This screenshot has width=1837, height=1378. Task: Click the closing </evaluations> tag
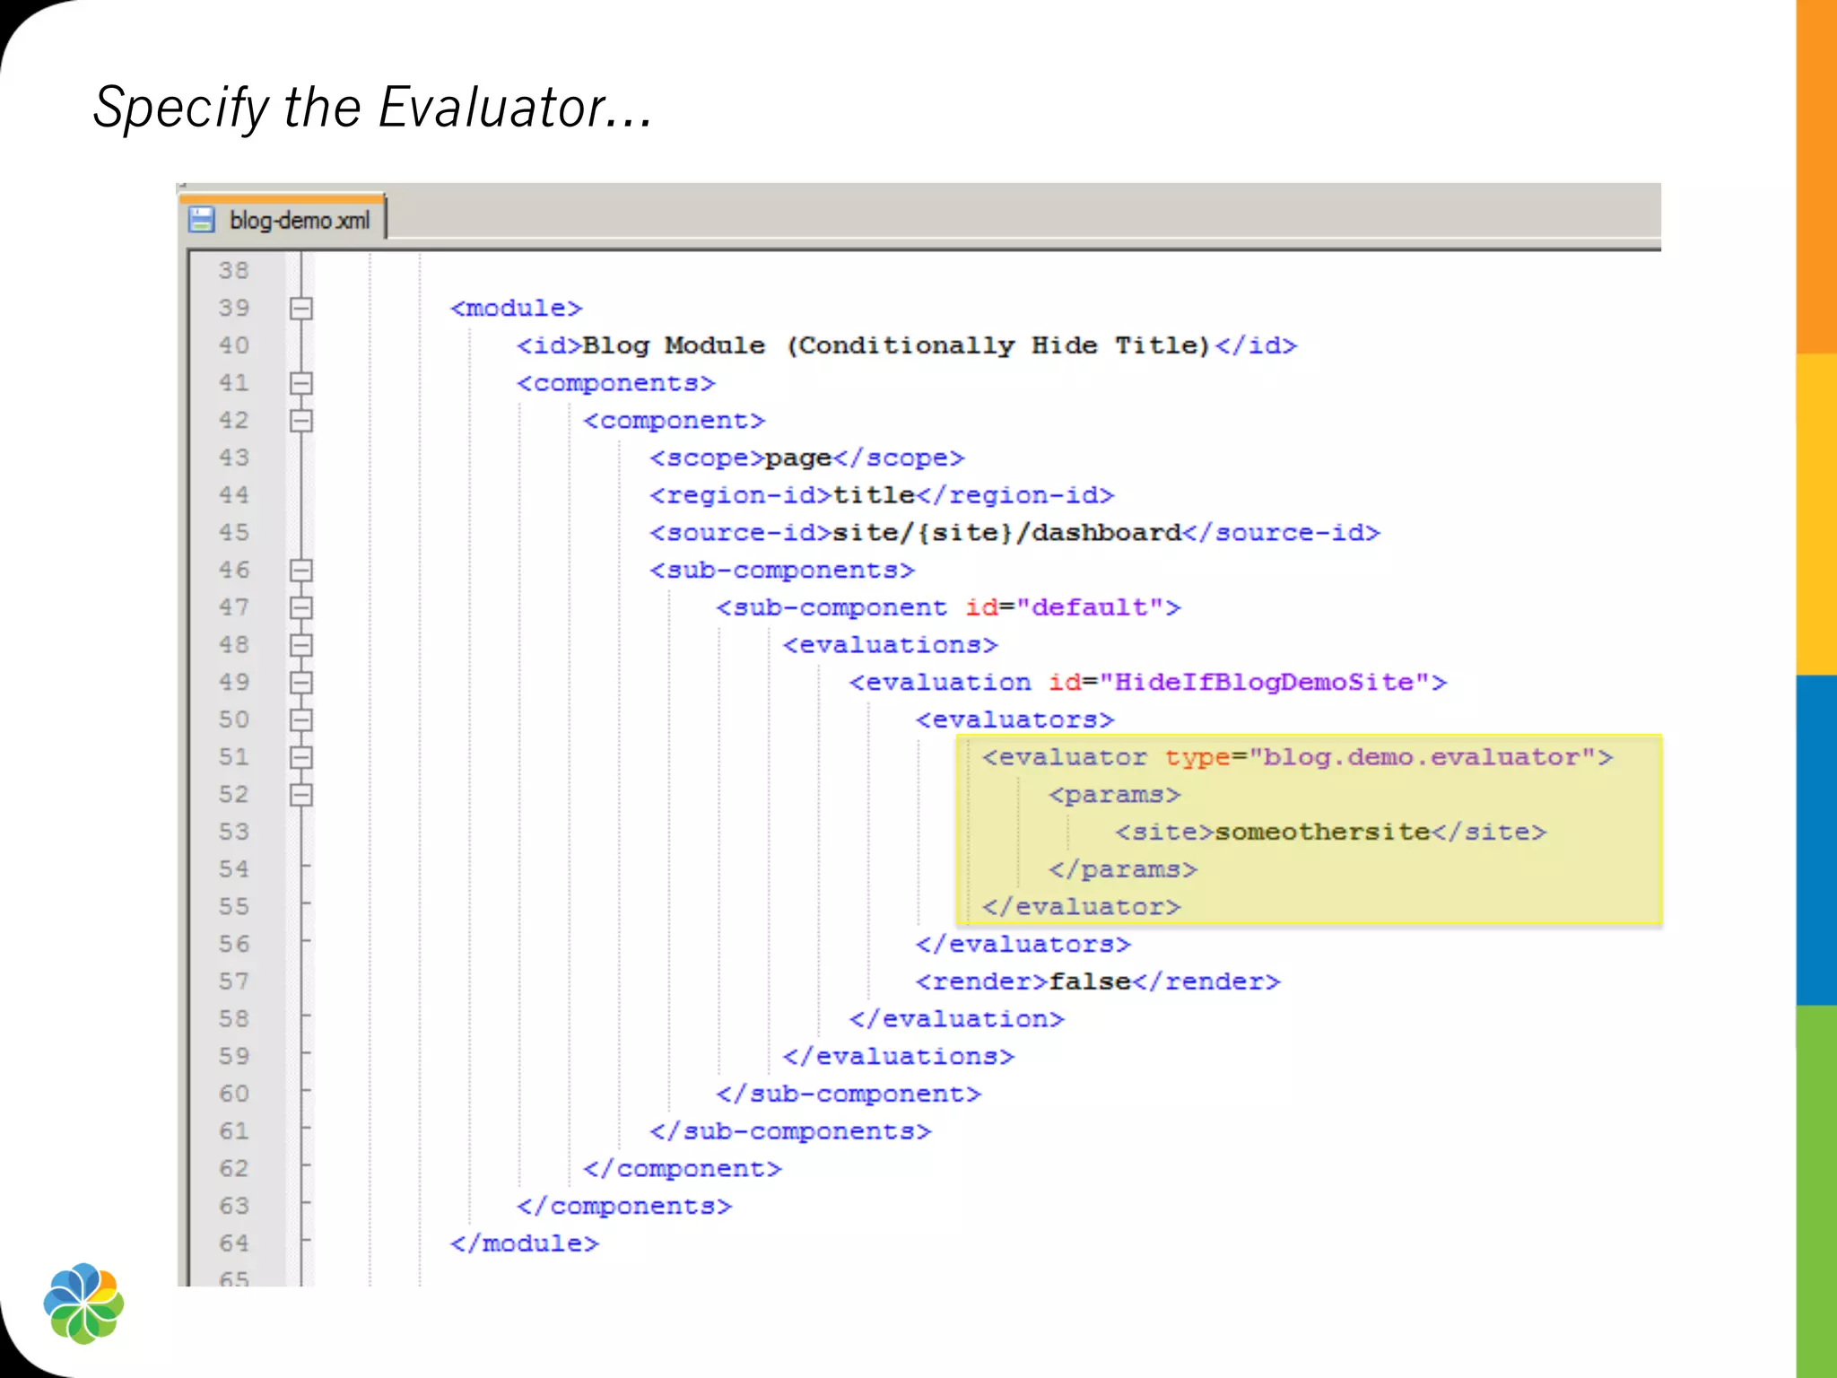click(899, 1057)
